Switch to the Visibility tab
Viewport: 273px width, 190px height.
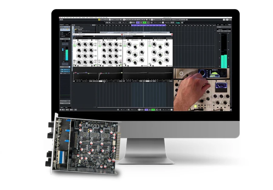point(67,25)
